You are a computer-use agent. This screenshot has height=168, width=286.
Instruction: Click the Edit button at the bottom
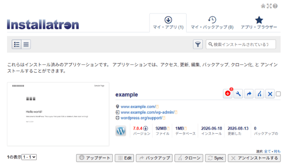[124, 158]
